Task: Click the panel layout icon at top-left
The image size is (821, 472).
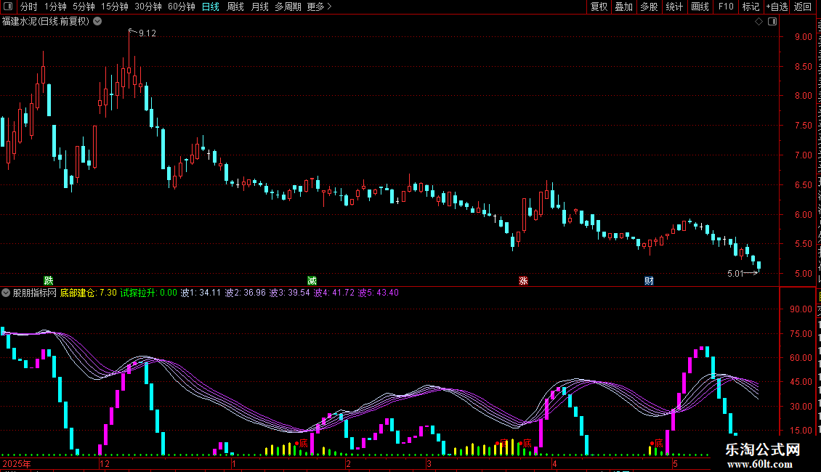Action: (x=9, y=7)
